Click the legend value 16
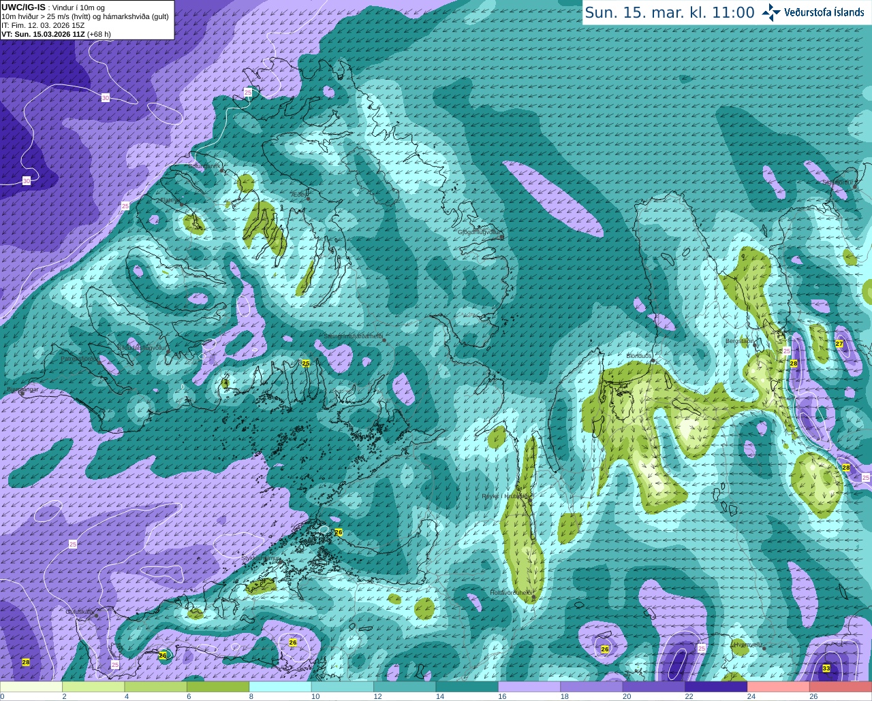 [x=502, y=696]
